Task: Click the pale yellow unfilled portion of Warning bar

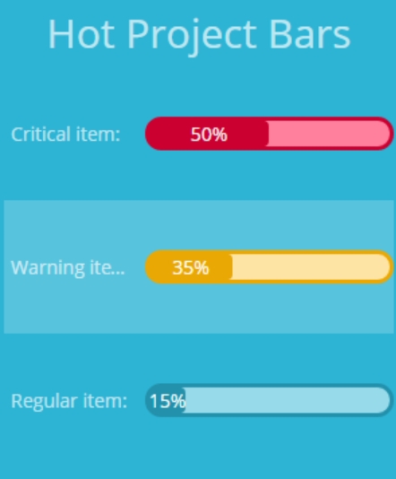Action: point(311,267)
